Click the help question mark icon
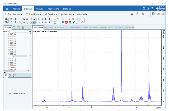169x111 pixels. pyautogui.click(x=152, y=8)
